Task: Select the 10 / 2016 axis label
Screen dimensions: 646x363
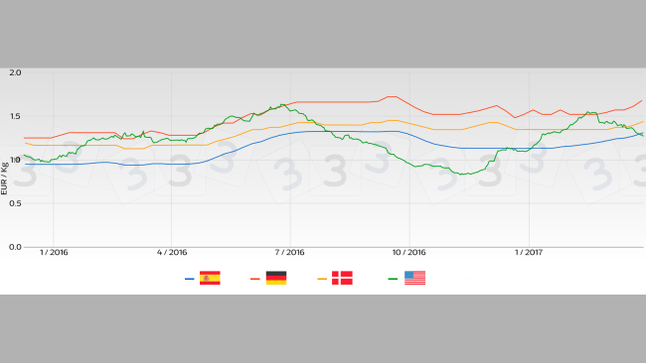Action: click(408, 253)
